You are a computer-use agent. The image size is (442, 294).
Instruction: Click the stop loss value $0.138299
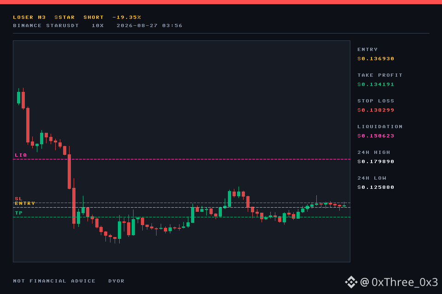click(376, 110)
